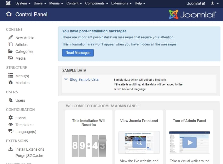Click the Control Panel title text
223x164 pixels.
coord(31,14)
